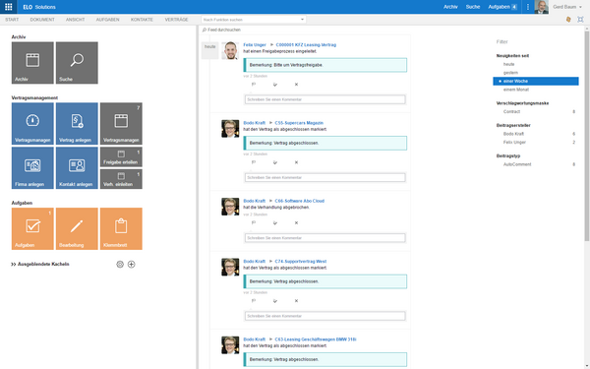Open the blue Vertragsmanagement dashboard tile
This screenshot has height=369, width=590.
(32, 124)
